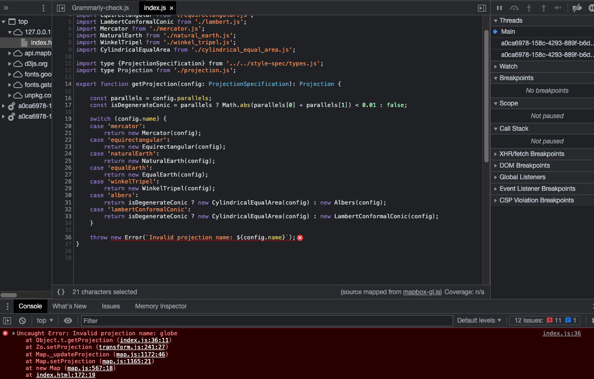Create a live expression with eye icon
This screenshot has width=594, height=379.
[67, 320]
